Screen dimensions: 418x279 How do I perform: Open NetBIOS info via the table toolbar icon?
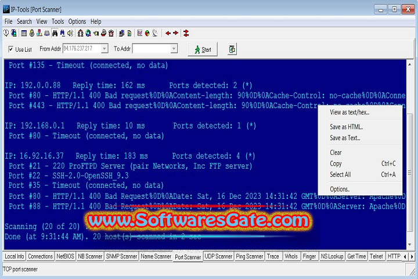[x=24, y=33]
